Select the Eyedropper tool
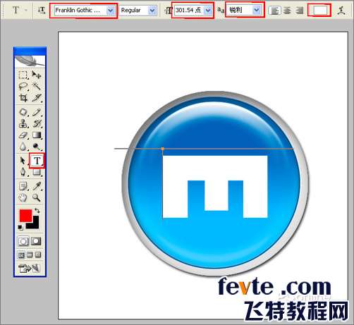354x325 pixels. [x=37, y=186]
